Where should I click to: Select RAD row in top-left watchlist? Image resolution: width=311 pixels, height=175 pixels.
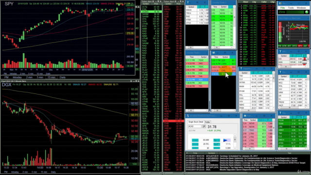tap(197, 17)
